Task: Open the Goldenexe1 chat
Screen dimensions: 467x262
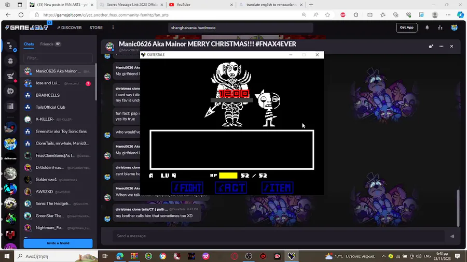Action: [x=58, y=180]
